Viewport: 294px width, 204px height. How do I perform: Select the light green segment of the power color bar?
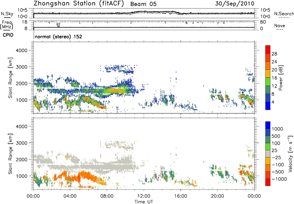click(268, 81)
